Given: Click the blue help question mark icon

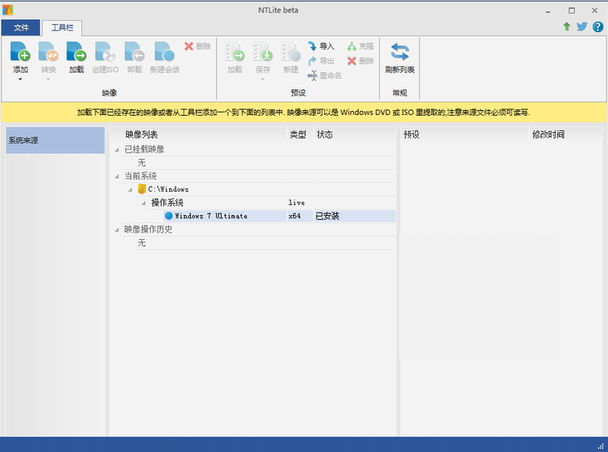Looking at the screenshot, I should [x=598, y=27].
